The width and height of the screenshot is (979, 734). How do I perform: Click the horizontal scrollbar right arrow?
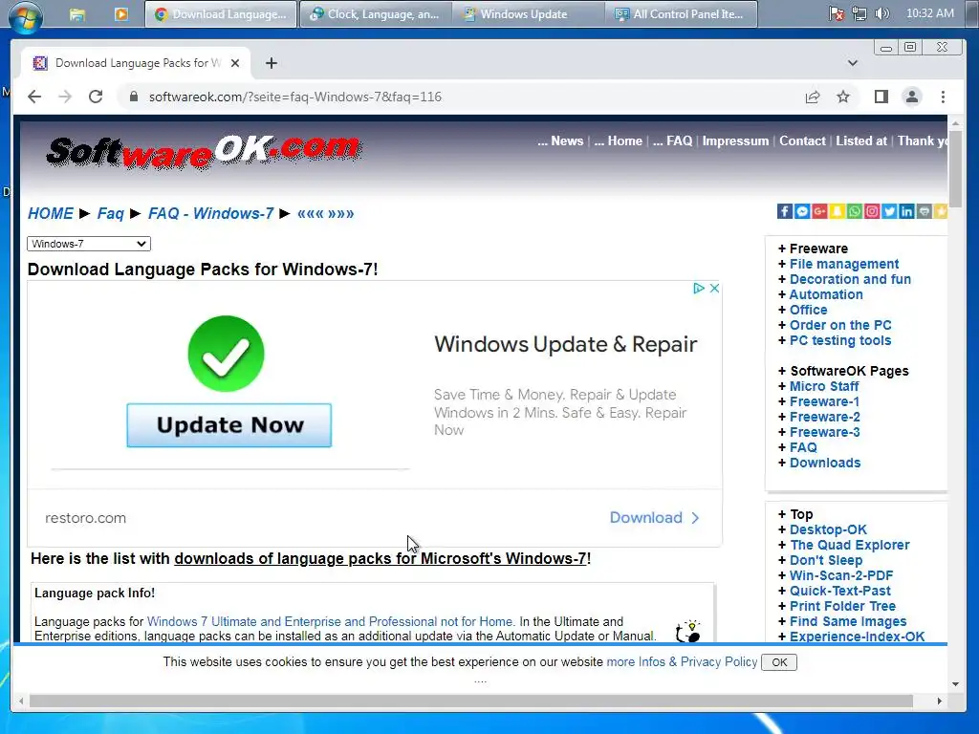pyautogui.click(x=939, y=701)
